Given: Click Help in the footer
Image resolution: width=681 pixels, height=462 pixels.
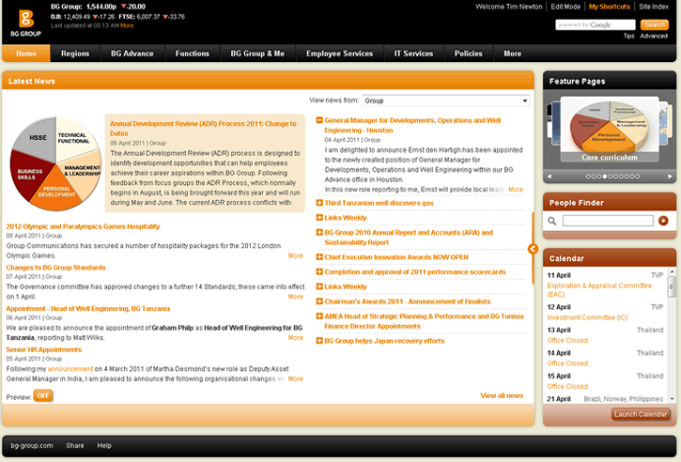Looking at the screenshot, I should click(x=104, y=445).
